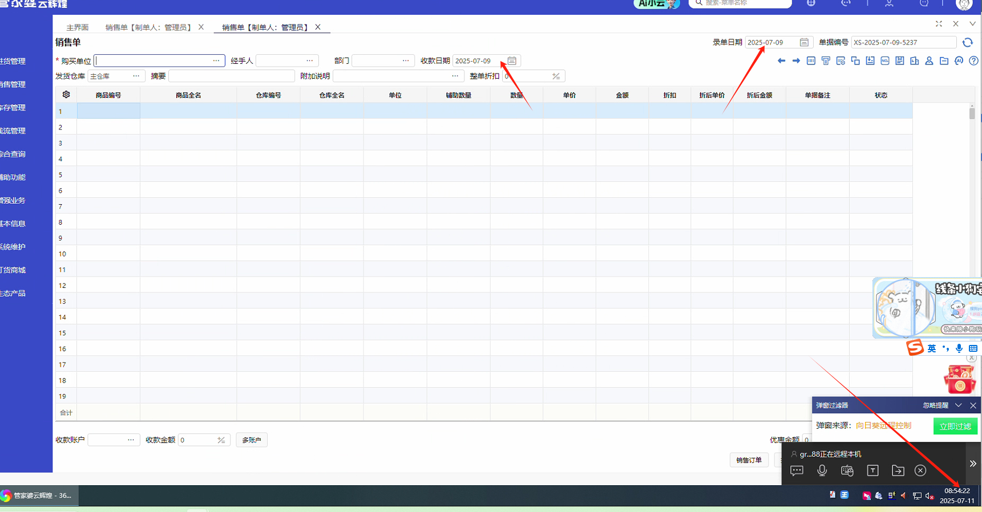The width and height of the screenshot is (982, 512).
Task: End the remote session with circled X
Action: click(x=920, y=470)
